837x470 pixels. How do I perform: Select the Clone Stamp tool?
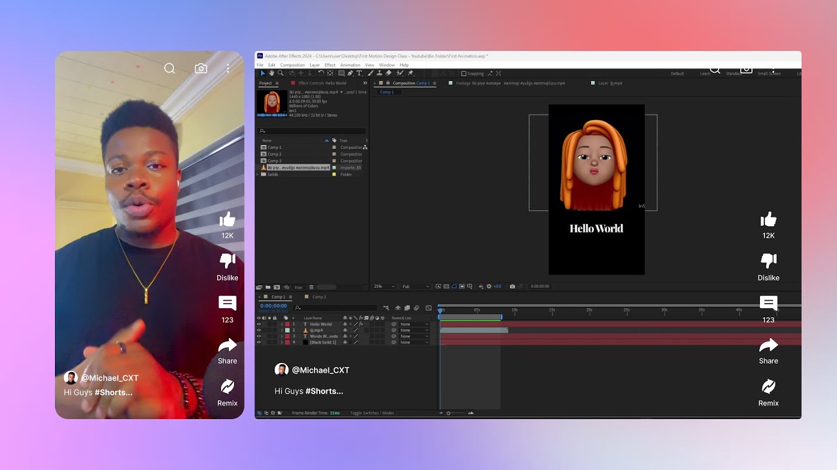pos(379,73)
